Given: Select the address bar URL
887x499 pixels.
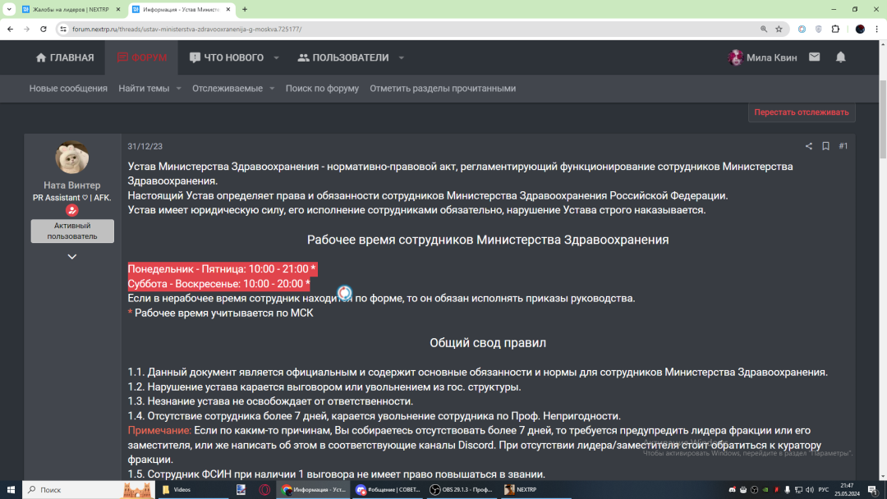Looking at the screenshot, I should coord(186,29).
